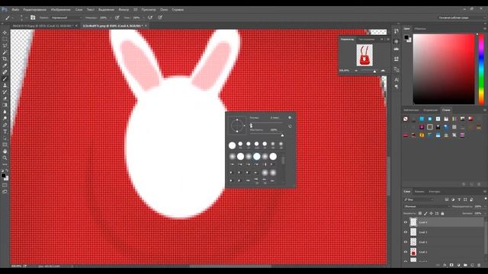Toggle lock image pixels brush icon
This screenshot has height=274, width=488.
pos(425,213)
